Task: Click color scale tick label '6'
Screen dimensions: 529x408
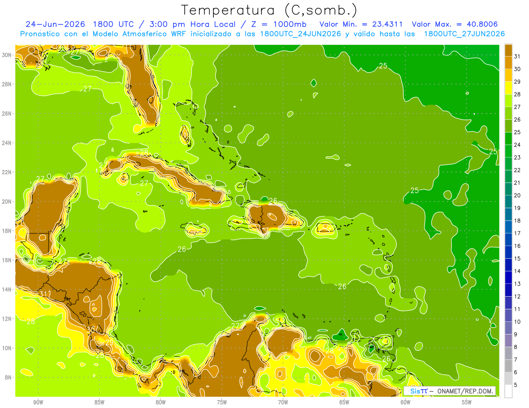Action: click(x=516, y=372)
